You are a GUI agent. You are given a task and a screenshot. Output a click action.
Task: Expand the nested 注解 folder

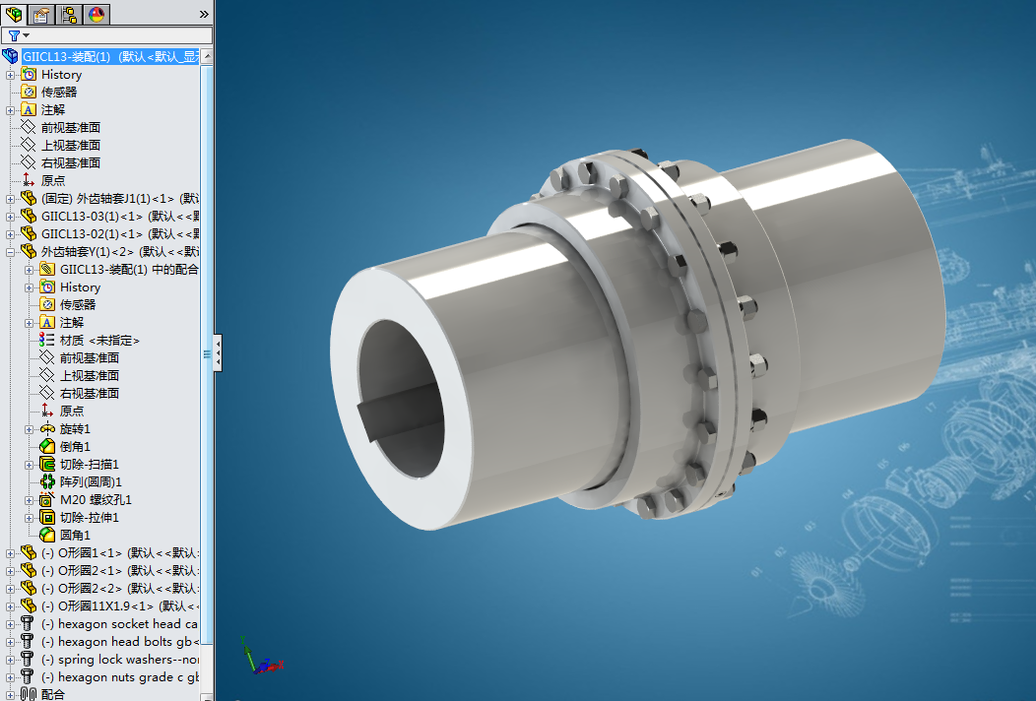pos(29,323)
